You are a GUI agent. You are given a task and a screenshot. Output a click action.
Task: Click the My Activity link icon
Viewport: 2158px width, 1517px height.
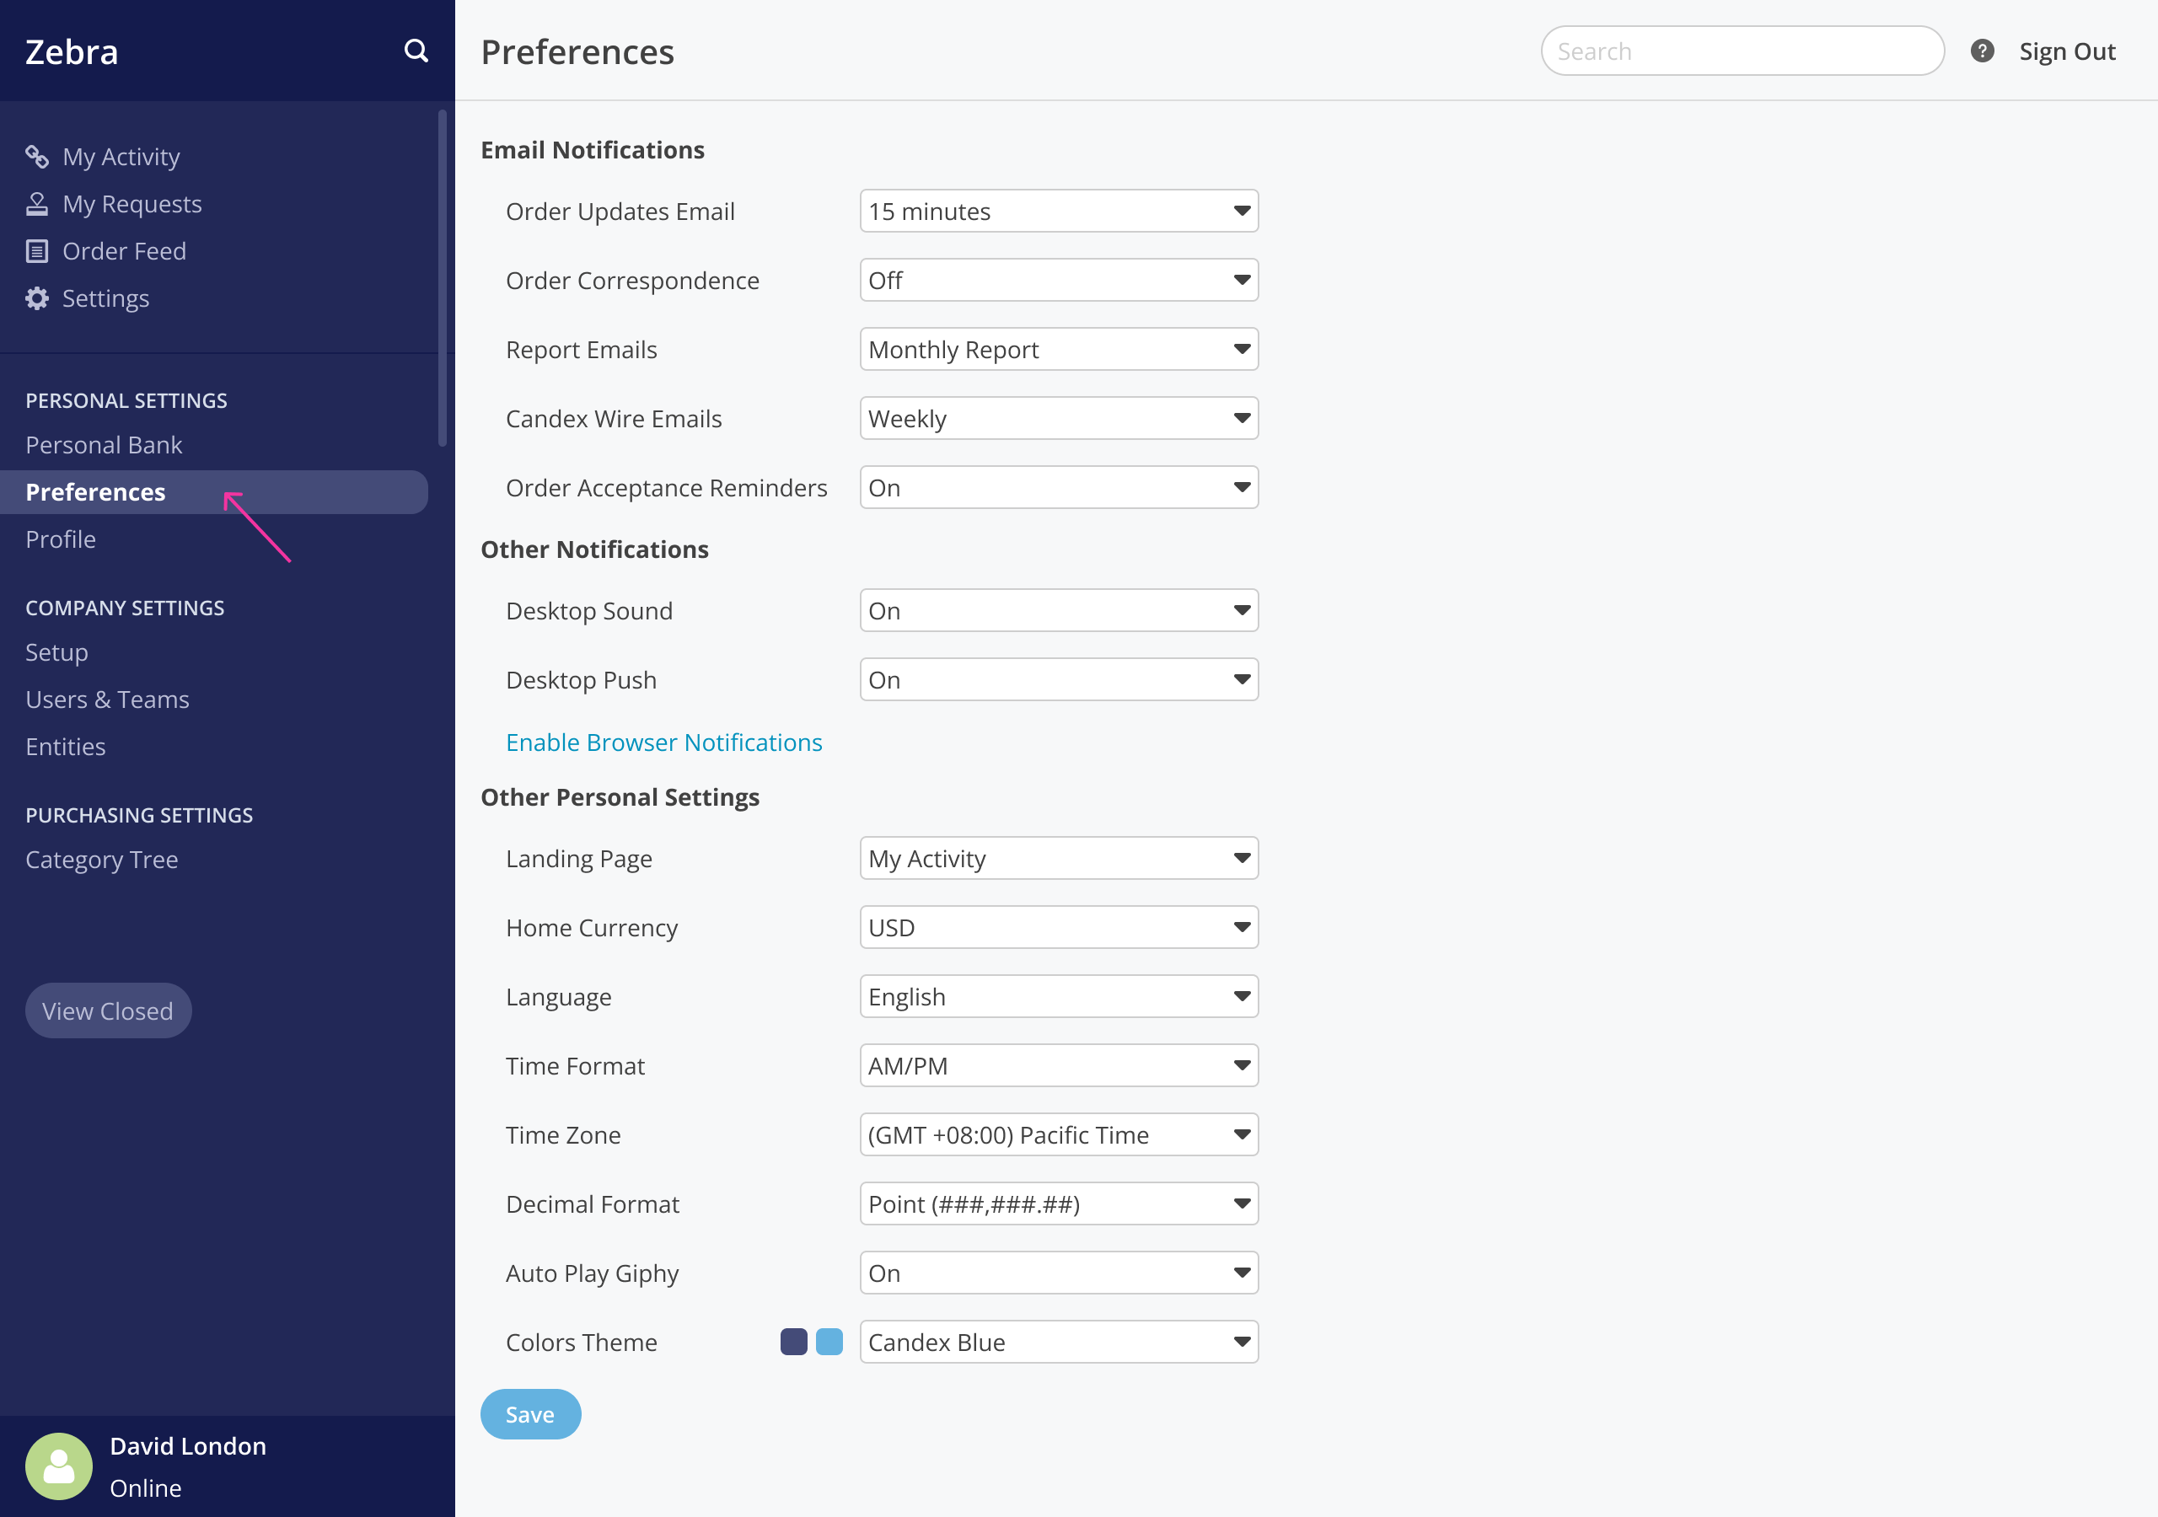point(36,156)
